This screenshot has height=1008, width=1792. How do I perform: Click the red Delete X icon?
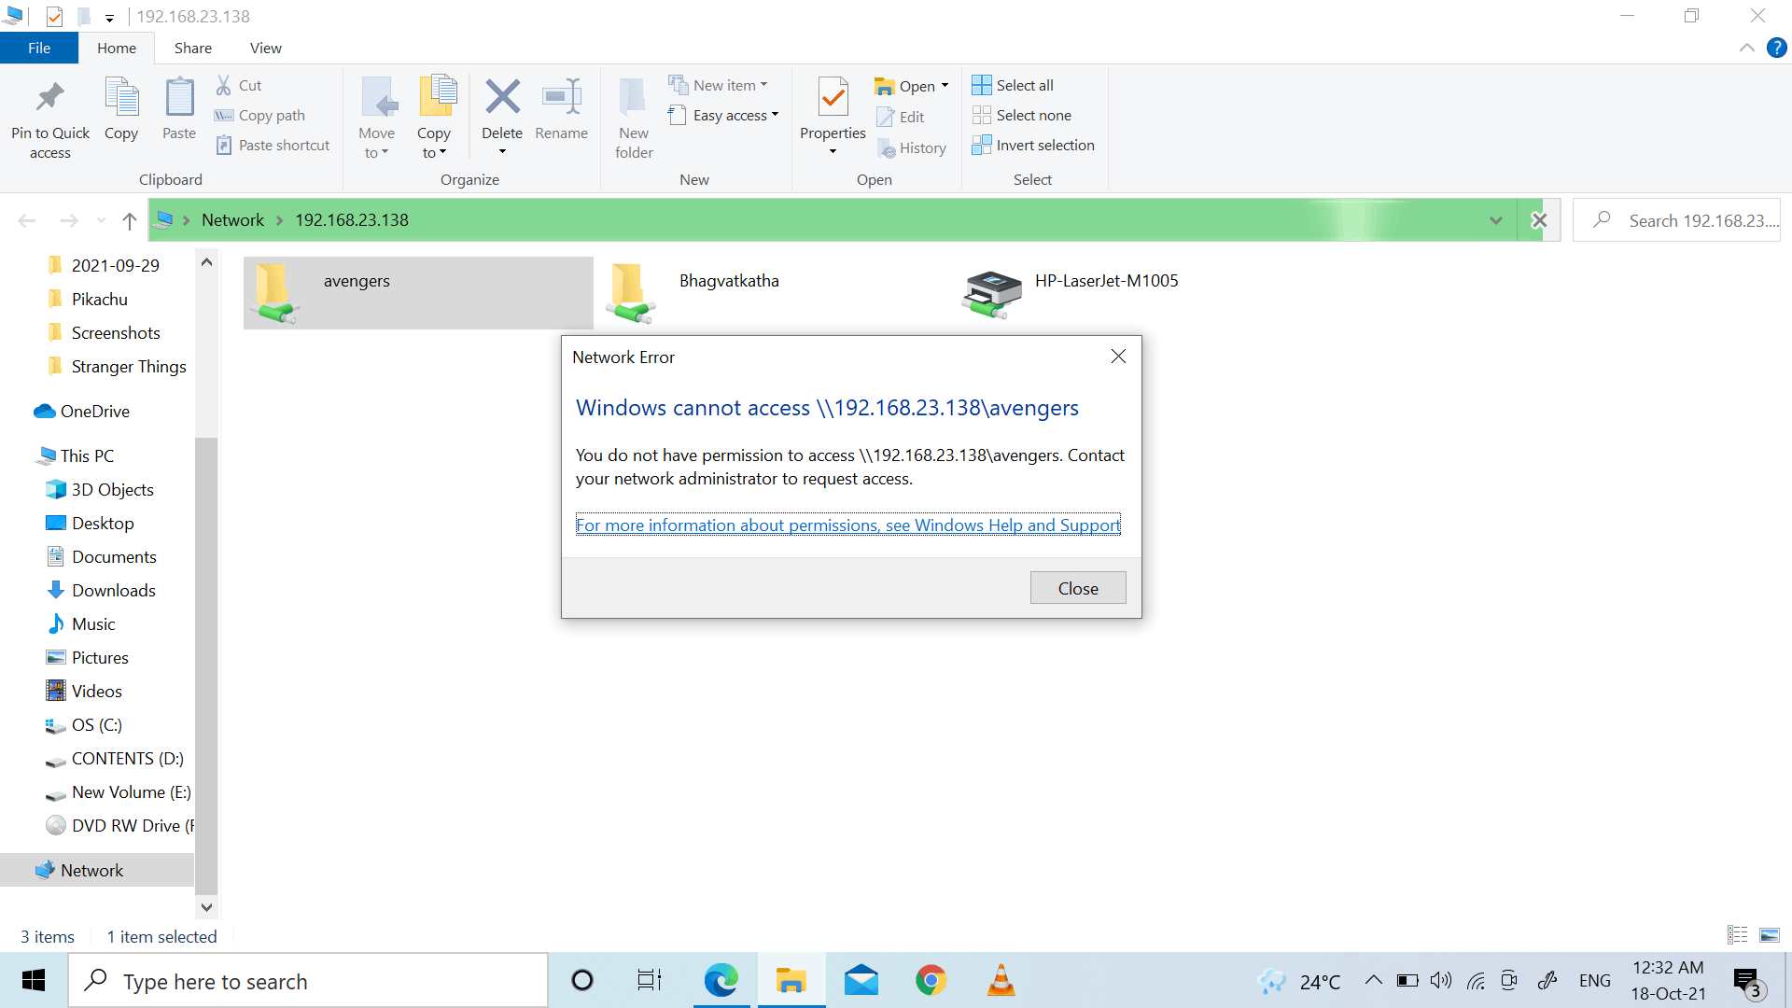point(502,96)
